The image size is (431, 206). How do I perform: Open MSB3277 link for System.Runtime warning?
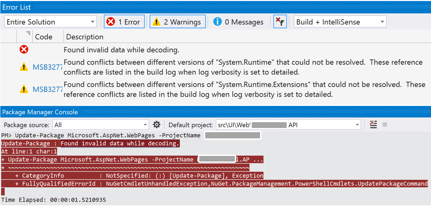click(47, 67)
